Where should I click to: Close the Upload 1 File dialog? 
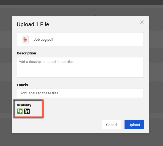142,22
